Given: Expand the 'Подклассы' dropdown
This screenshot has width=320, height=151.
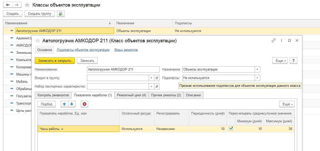Looking at the screenshot, I should point(257,78).
